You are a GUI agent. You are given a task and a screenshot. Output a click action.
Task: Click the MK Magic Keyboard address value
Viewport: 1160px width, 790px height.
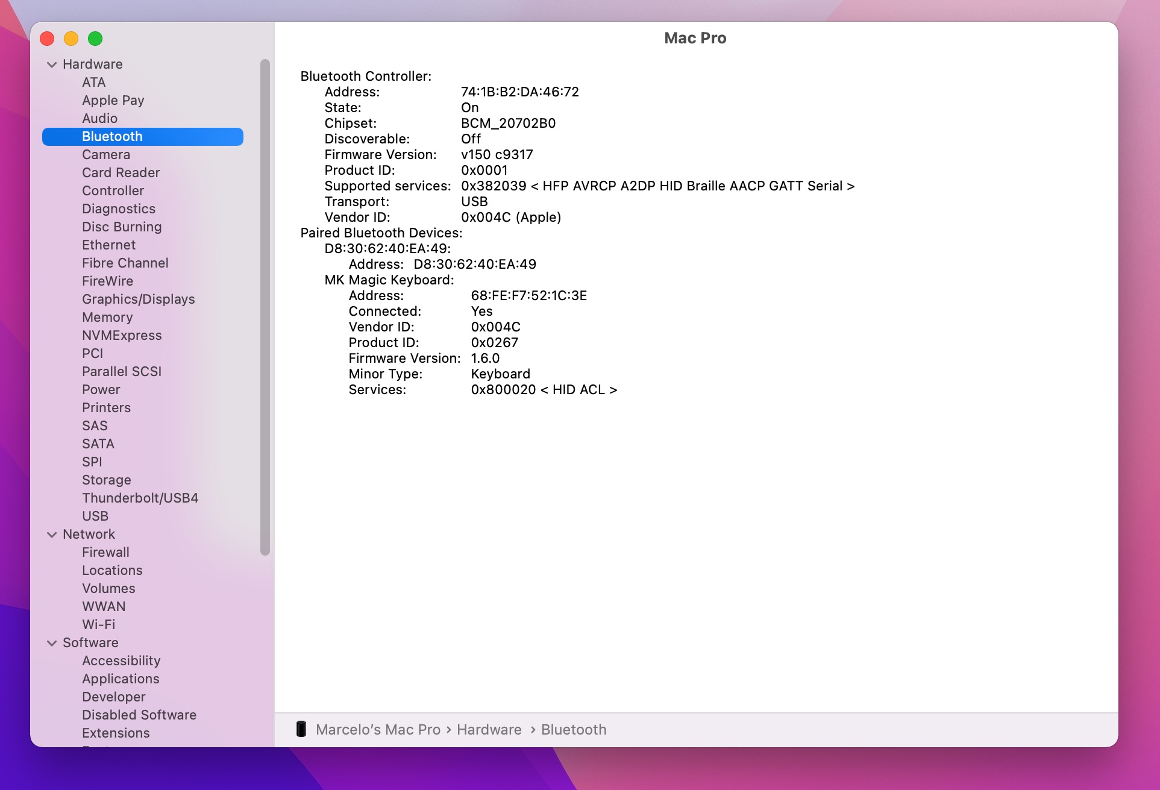tap(528, 296)
